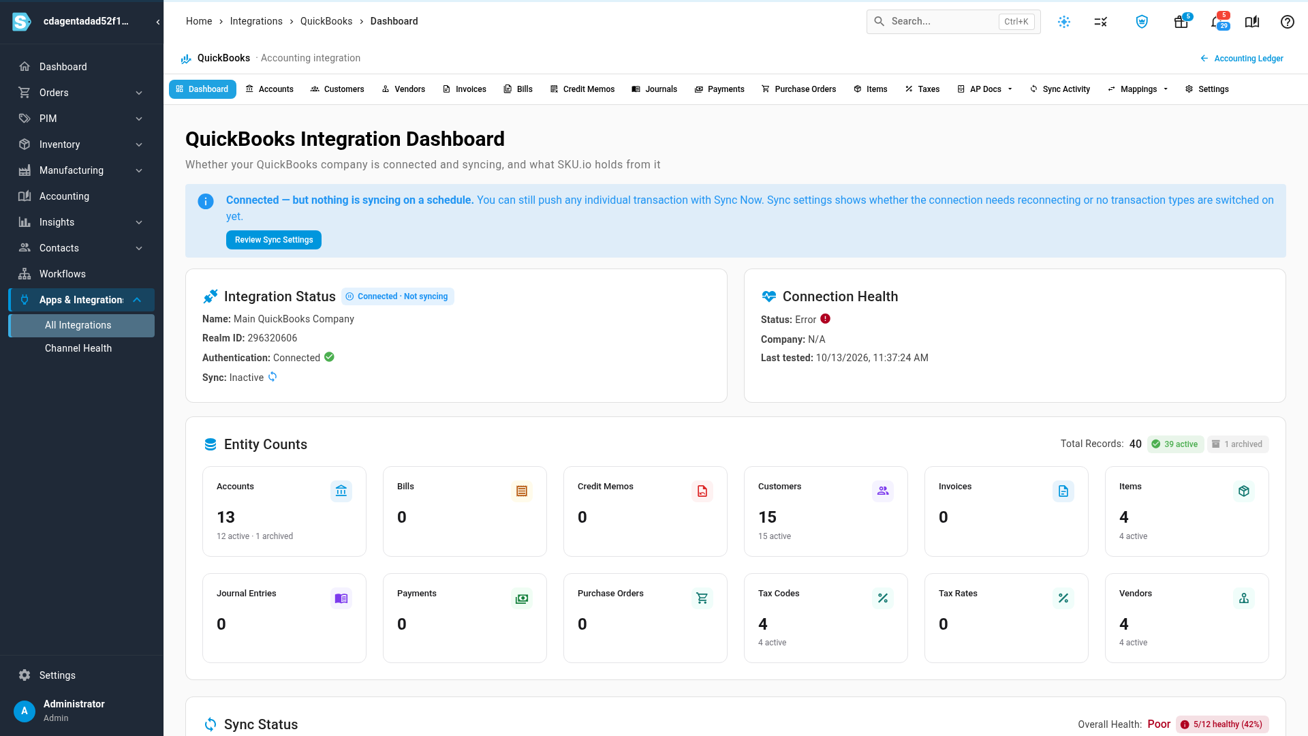Click the Purchase Orders cart icon card

(702, 598)
